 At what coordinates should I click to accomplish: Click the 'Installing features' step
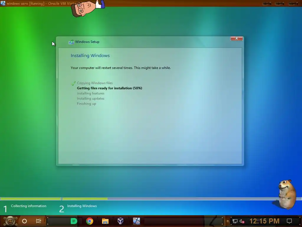[91, 93]
